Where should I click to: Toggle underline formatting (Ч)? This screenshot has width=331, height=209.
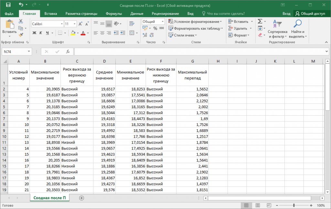[47, 33]
